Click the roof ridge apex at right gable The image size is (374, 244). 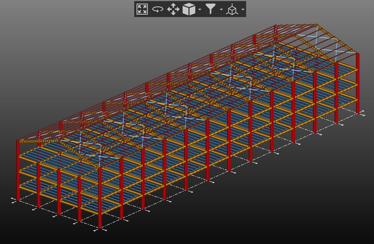pyautogui.click(x=317, y=25)
